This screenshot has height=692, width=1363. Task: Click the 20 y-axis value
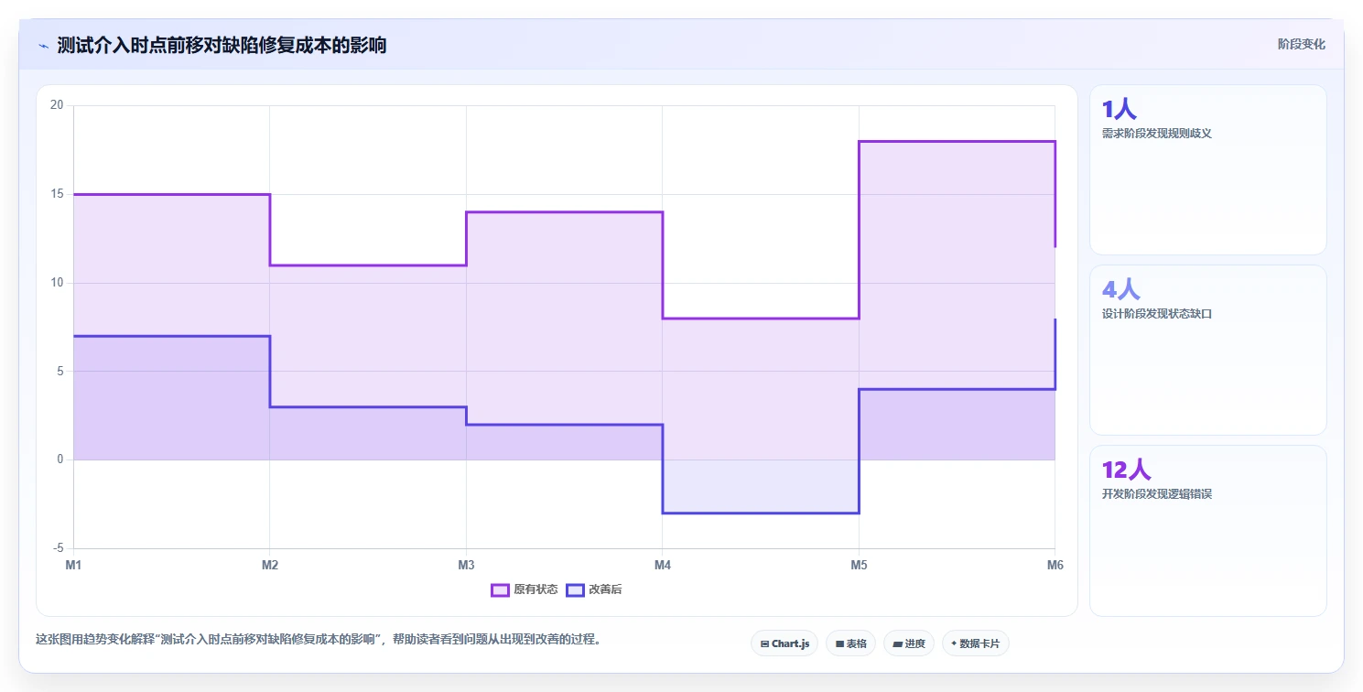point(57,105)
